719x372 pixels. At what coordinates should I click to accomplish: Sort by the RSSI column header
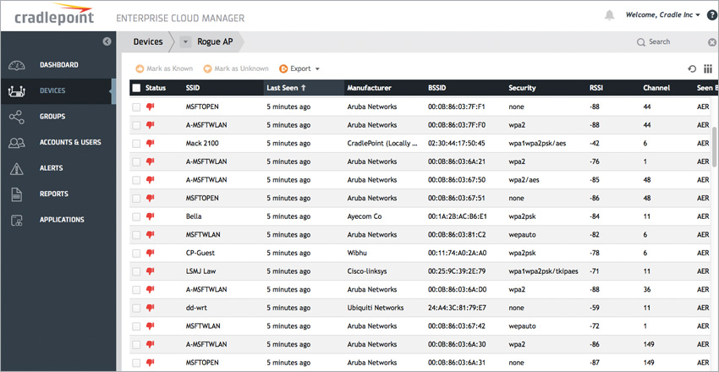596,88
